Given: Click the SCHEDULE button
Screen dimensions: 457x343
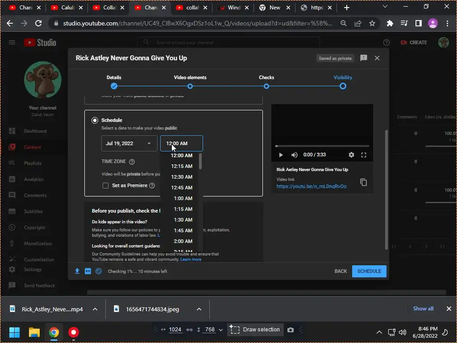Looking at the screenshot, I should point(369,271).
